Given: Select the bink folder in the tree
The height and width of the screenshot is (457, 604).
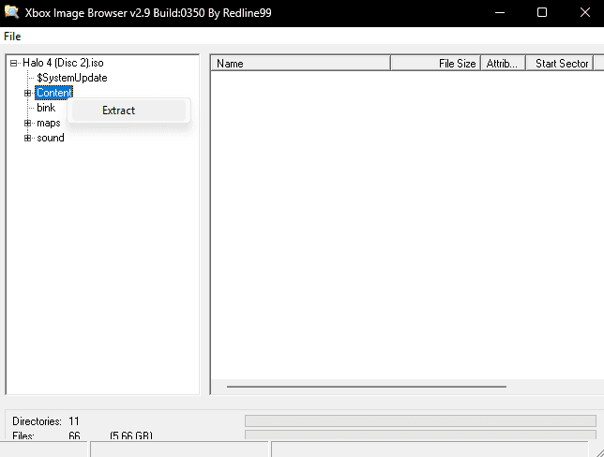Looking at the screenshot, I should [x=45, y=108].
